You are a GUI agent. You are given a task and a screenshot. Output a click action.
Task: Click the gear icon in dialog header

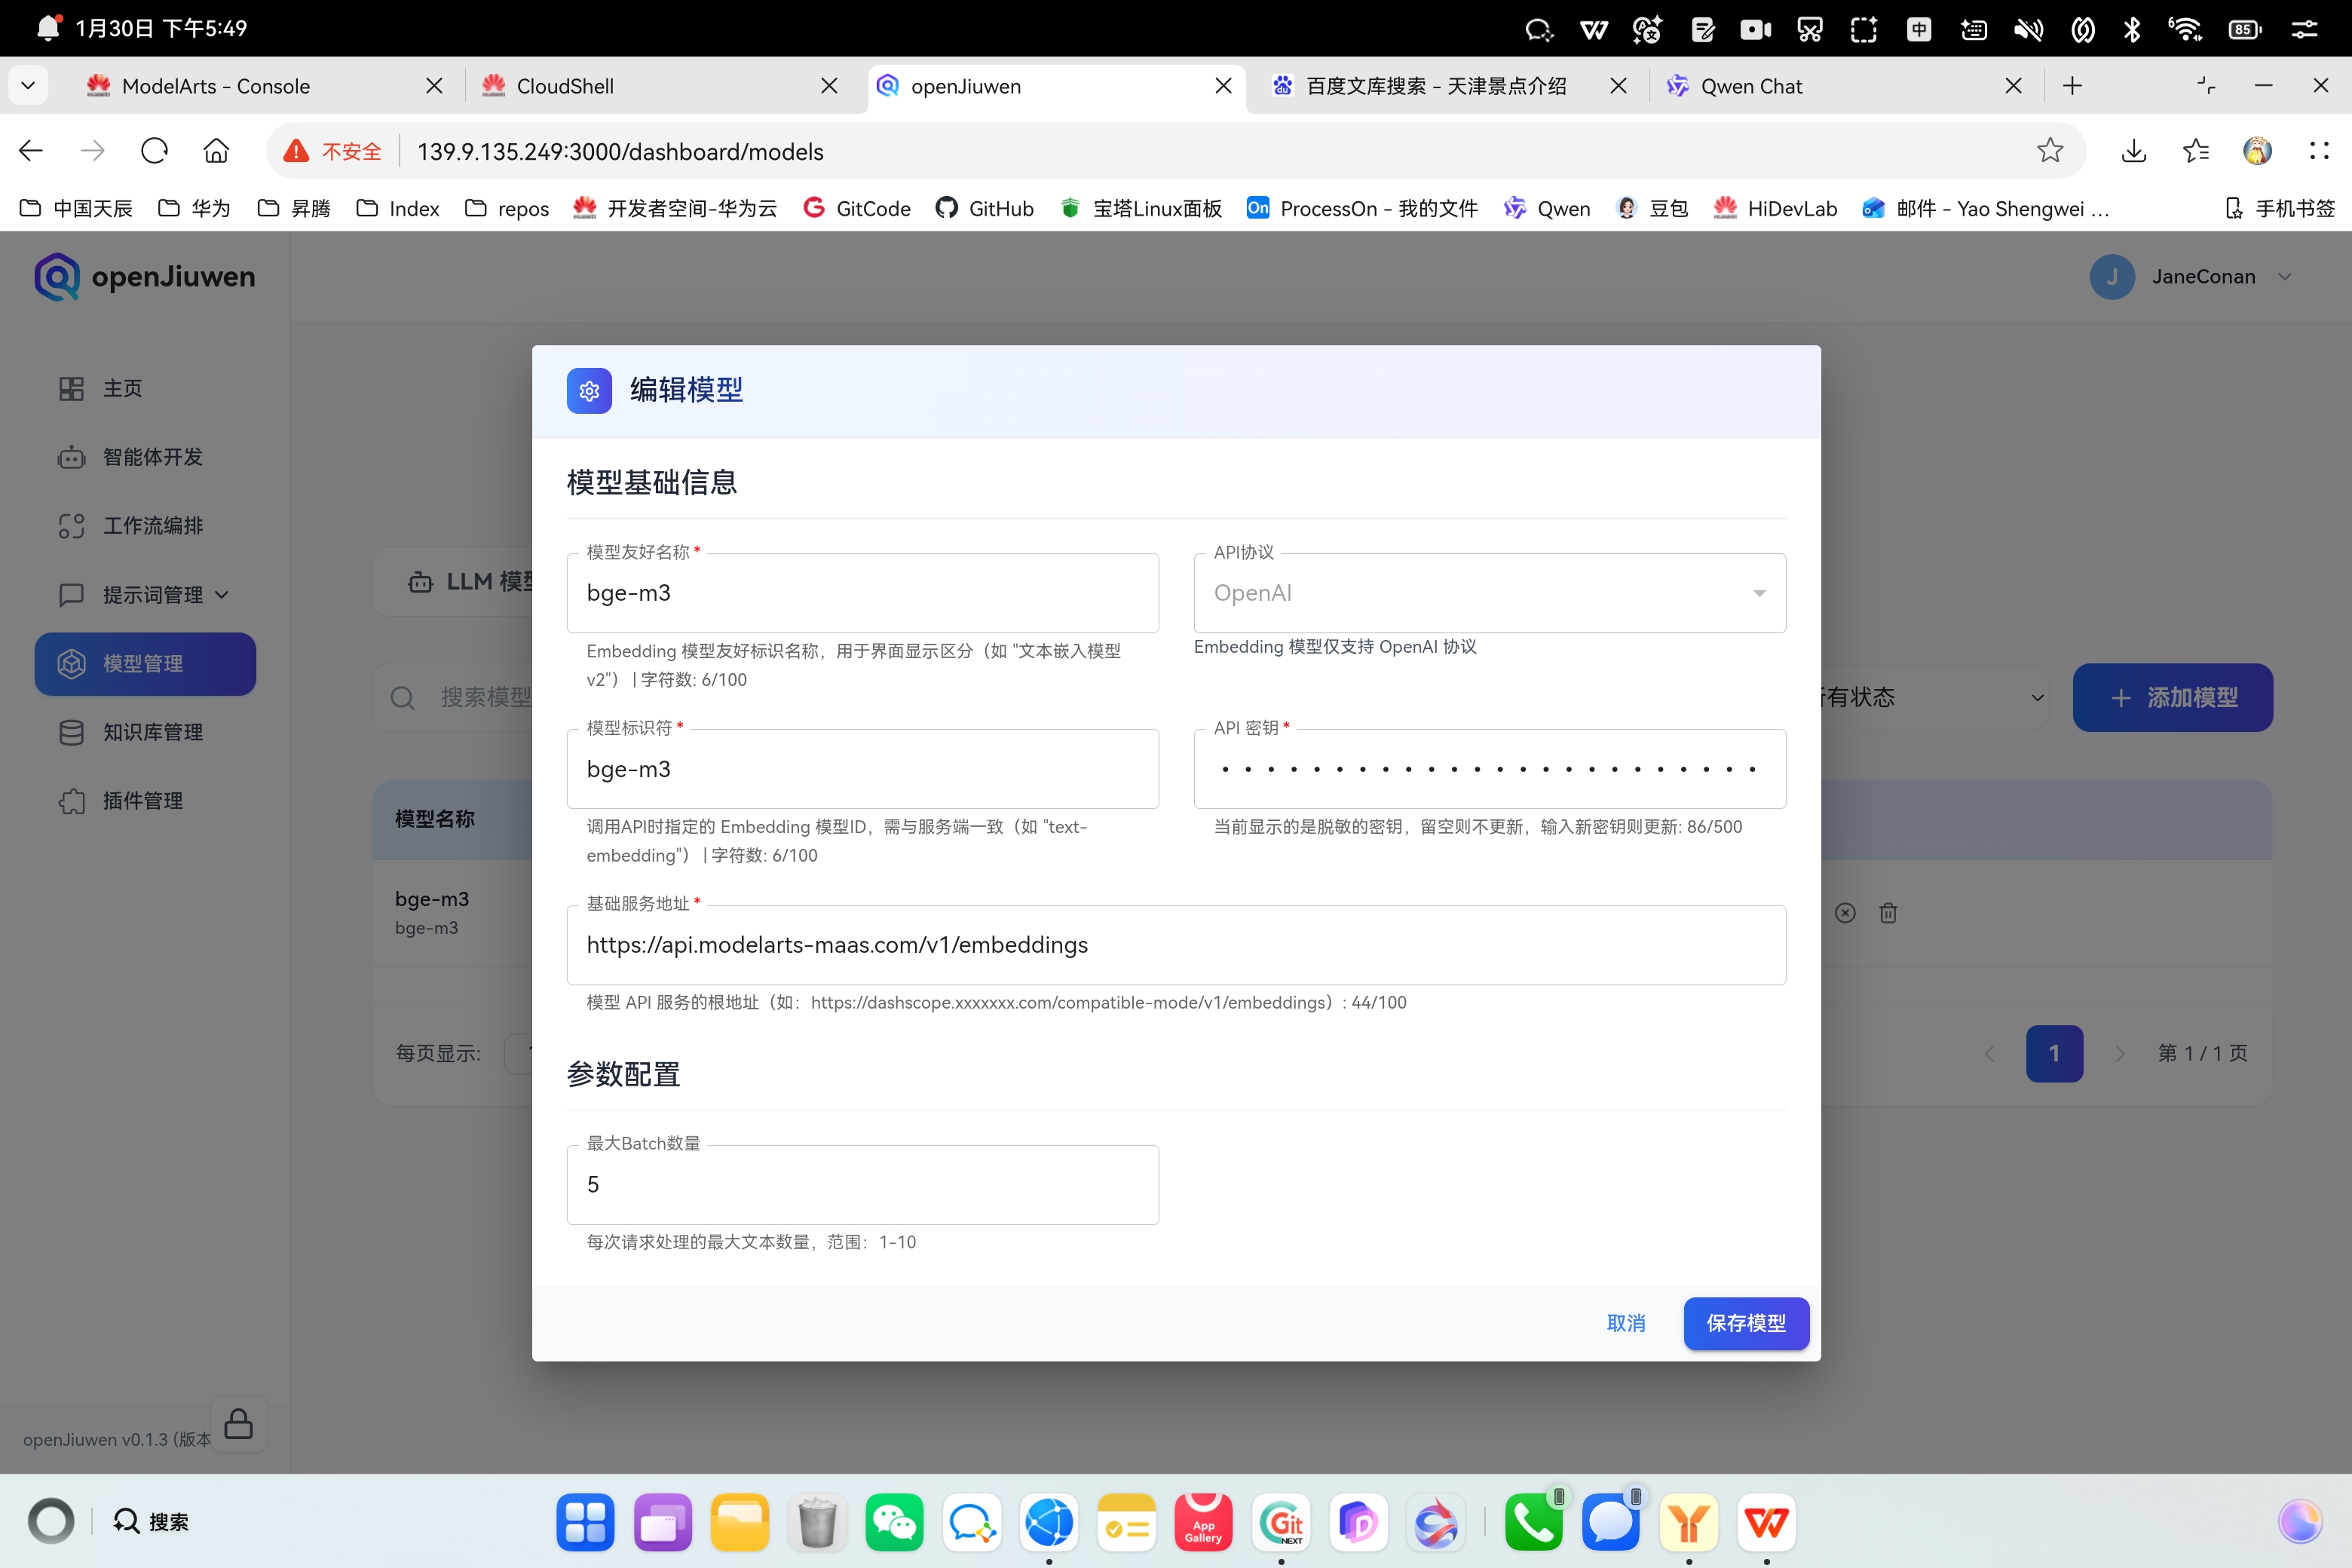(589, 391)
